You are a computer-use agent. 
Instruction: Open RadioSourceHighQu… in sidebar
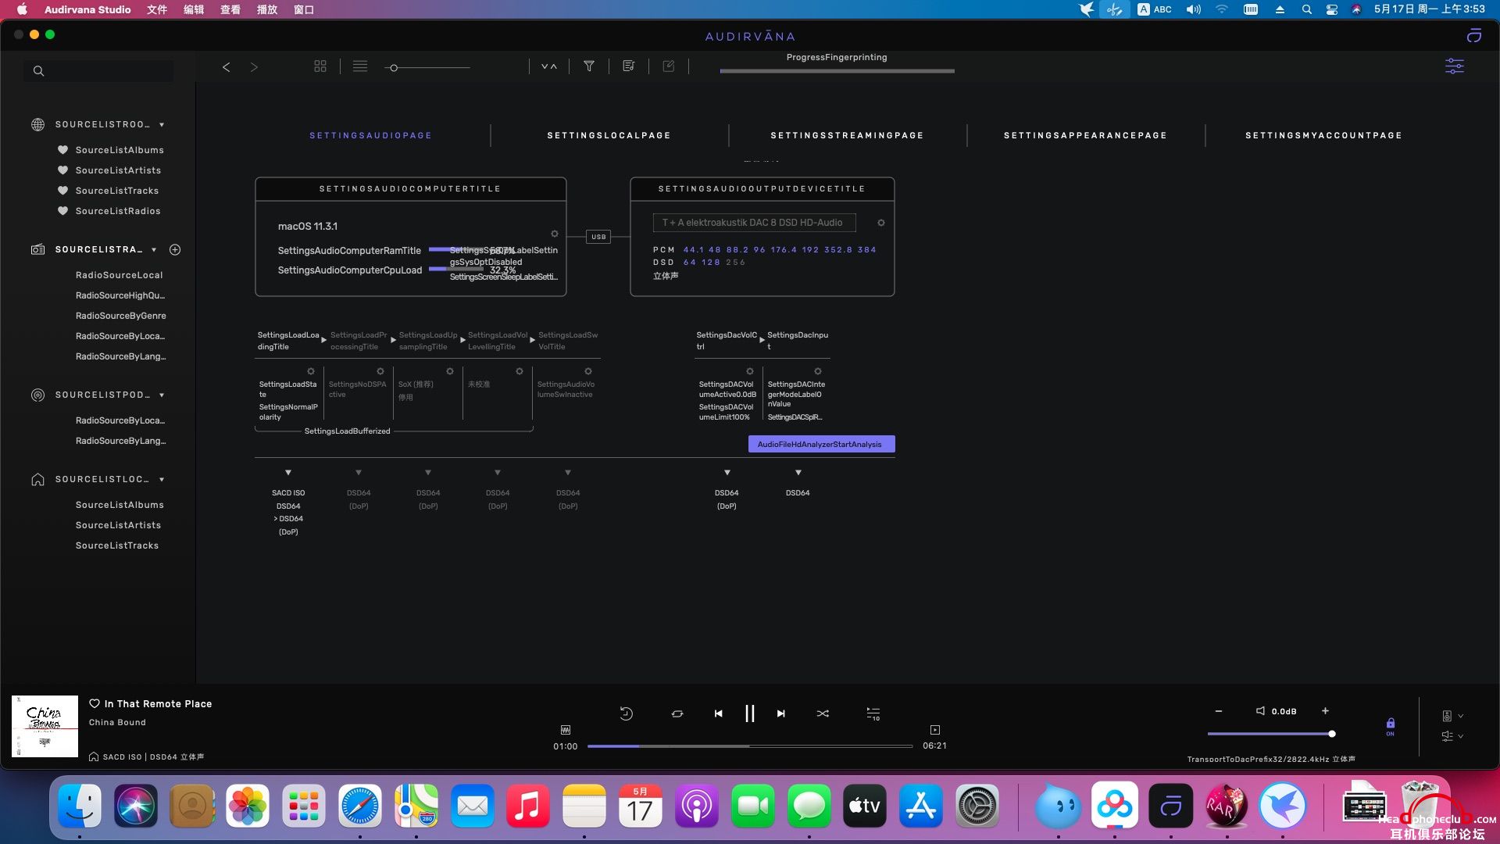tap(120, 295)
